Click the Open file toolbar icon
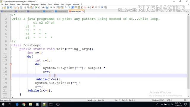This screenshot has width=190, height=107. point(5,7)
